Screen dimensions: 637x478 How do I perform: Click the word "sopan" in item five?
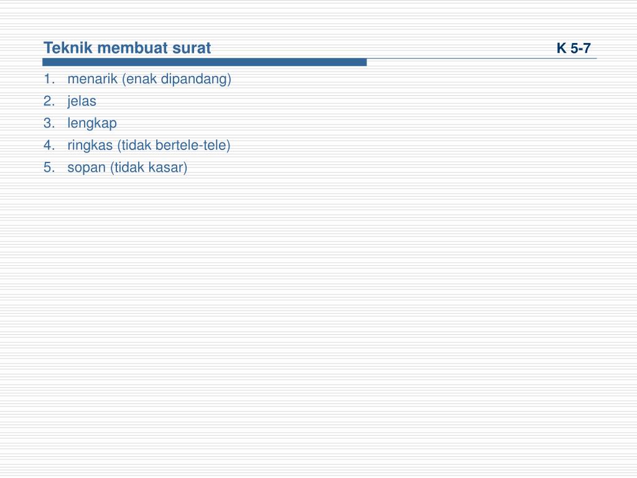pos(86,168)
